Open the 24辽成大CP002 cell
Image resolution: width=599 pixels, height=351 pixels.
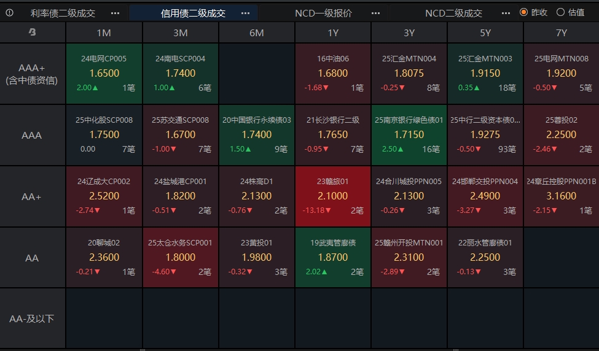pos(104,196)
